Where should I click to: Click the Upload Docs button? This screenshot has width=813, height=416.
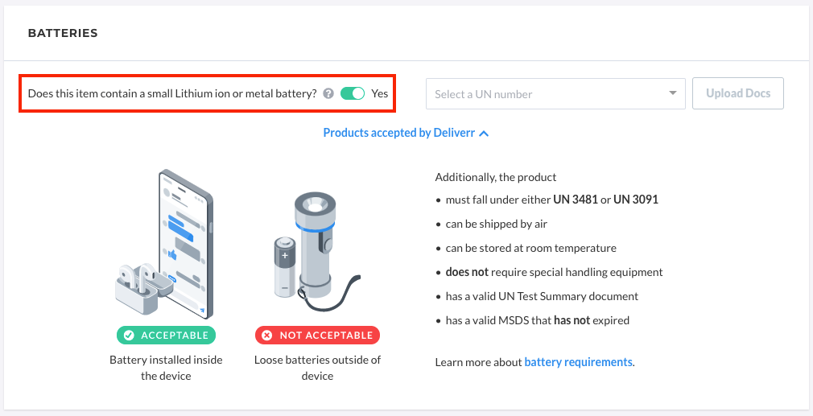coord(738,93)
